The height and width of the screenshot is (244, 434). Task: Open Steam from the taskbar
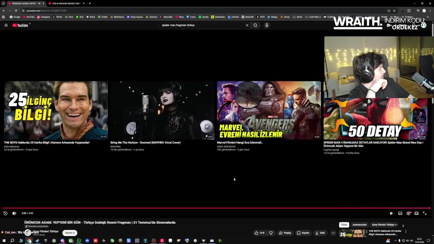pyautogui.click(x=37, y=241)
